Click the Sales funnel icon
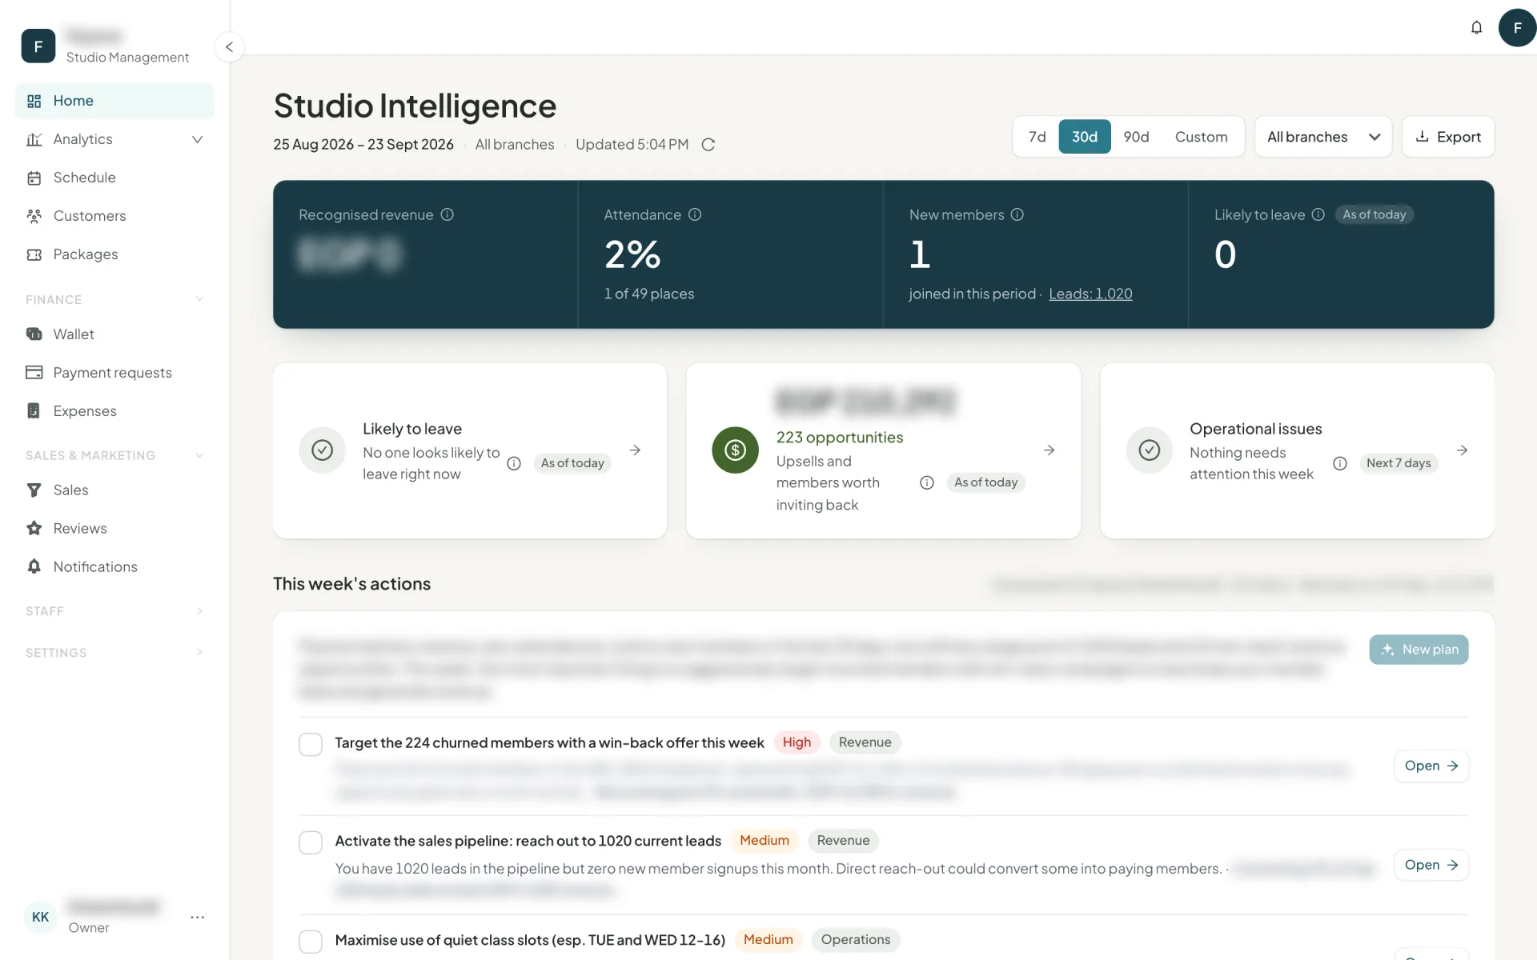 click(34, 490)
